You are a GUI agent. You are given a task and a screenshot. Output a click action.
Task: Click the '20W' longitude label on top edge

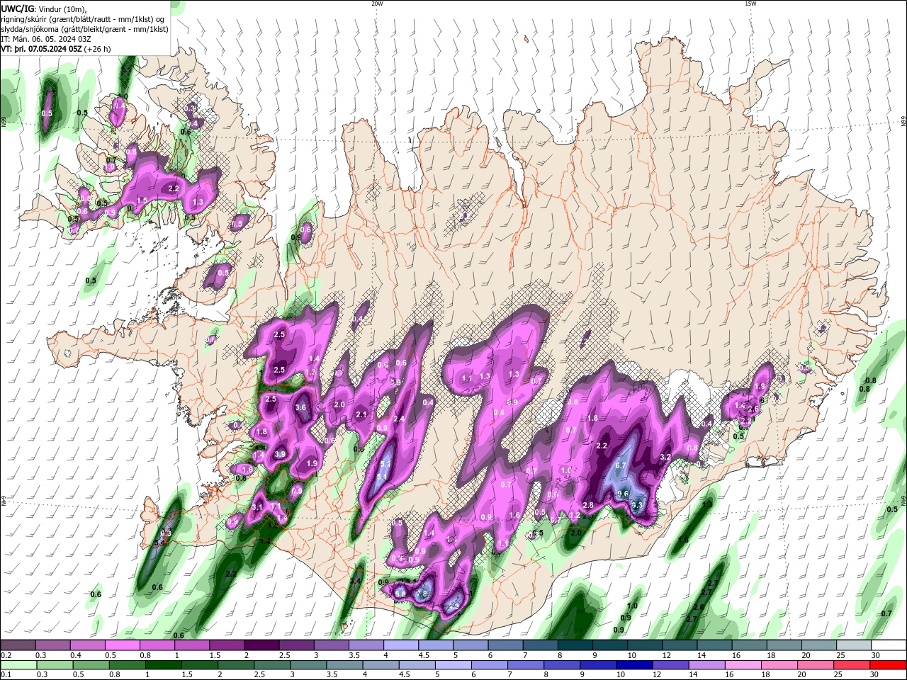[377, 4]
